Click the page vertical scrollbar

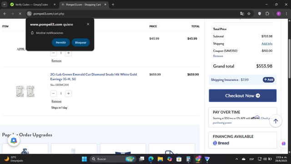tap(289, 59)
